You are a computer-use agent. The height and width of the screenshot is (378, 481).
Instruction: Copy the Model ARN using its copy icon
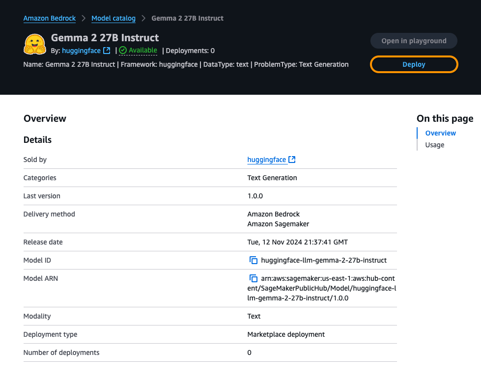254,278
